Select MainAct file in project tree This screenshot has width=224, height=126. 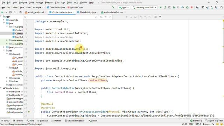pos(18,37)
